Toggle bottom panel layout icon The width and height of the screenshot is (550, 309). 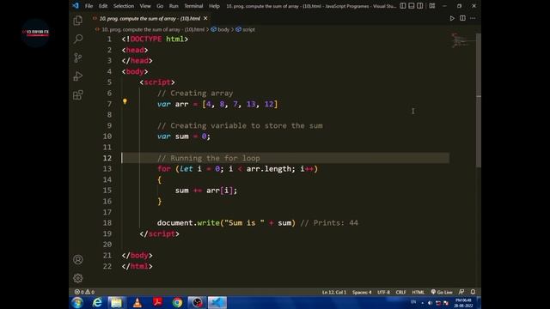(x=412, y=6)
